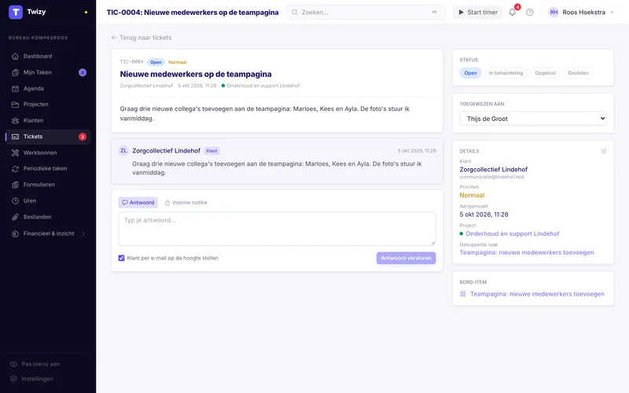The image size is (629, 393).
Task: Set status to In behandeling
Action: coord(506,73)
